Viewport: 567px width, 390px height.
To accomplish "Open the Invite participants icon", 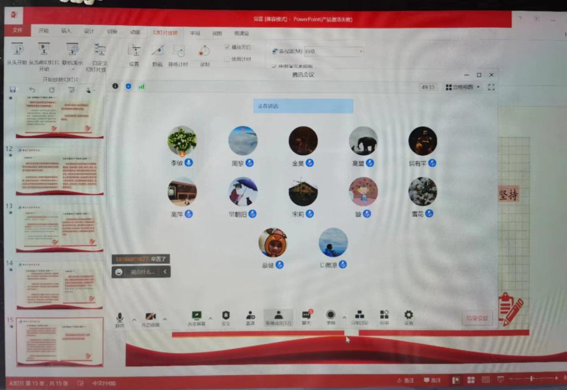I will pos(250,317).
